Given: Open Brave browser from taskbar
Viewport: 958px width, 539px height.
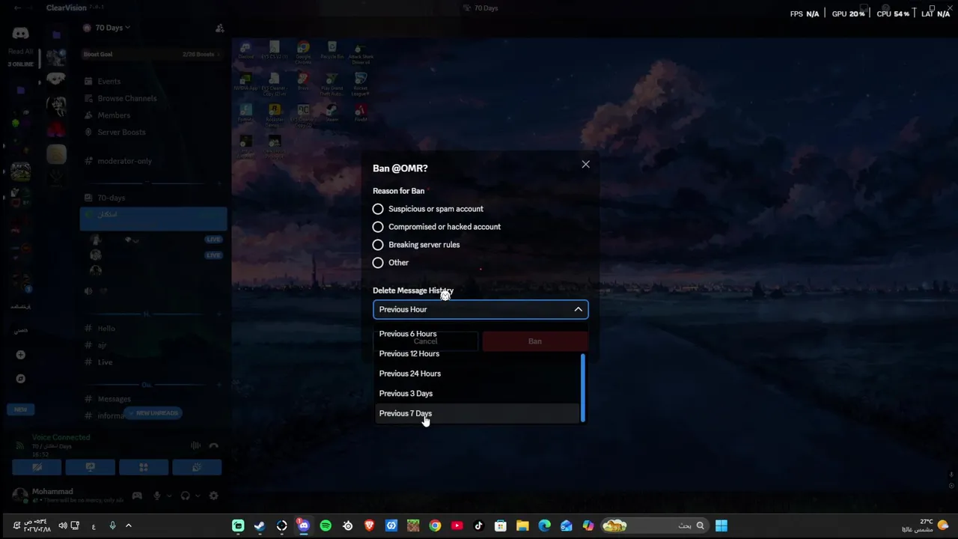Looking at the screenshot, I should pos(370,526).
